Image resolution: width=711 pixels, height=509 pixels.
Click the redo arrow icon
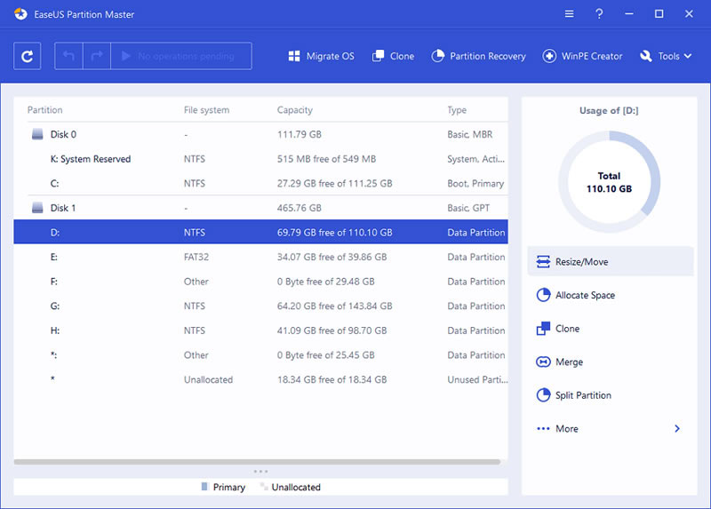click(97, 56)
